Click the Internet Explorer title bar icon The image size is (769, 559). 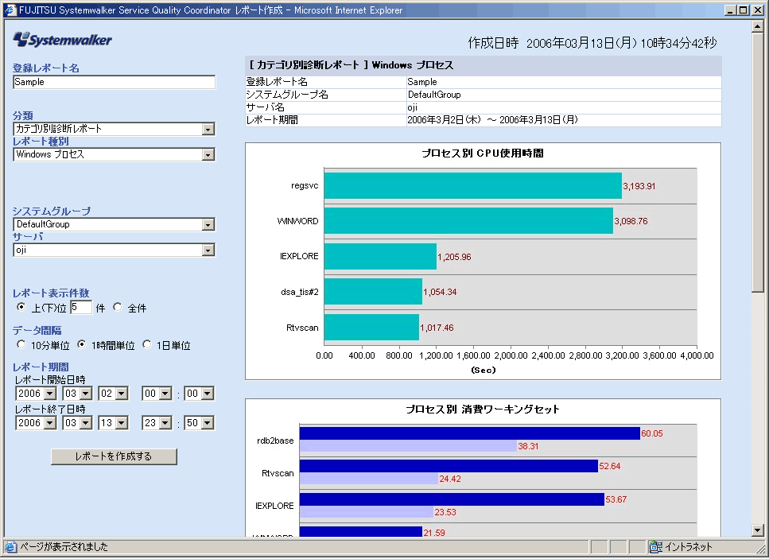[x=10, y=10]
